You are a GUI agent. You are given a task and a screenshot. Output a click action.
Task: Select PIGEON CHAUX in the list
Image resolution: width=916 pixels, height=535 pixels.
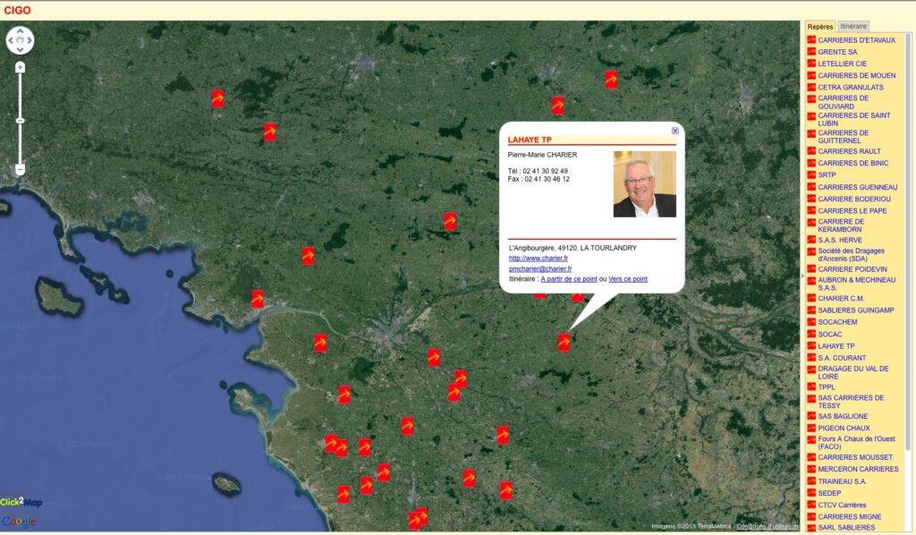[x=844, y=429]
